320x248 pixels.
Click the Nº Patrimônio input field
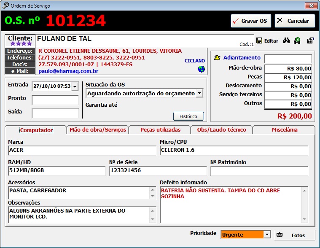[x=259, y=171]
